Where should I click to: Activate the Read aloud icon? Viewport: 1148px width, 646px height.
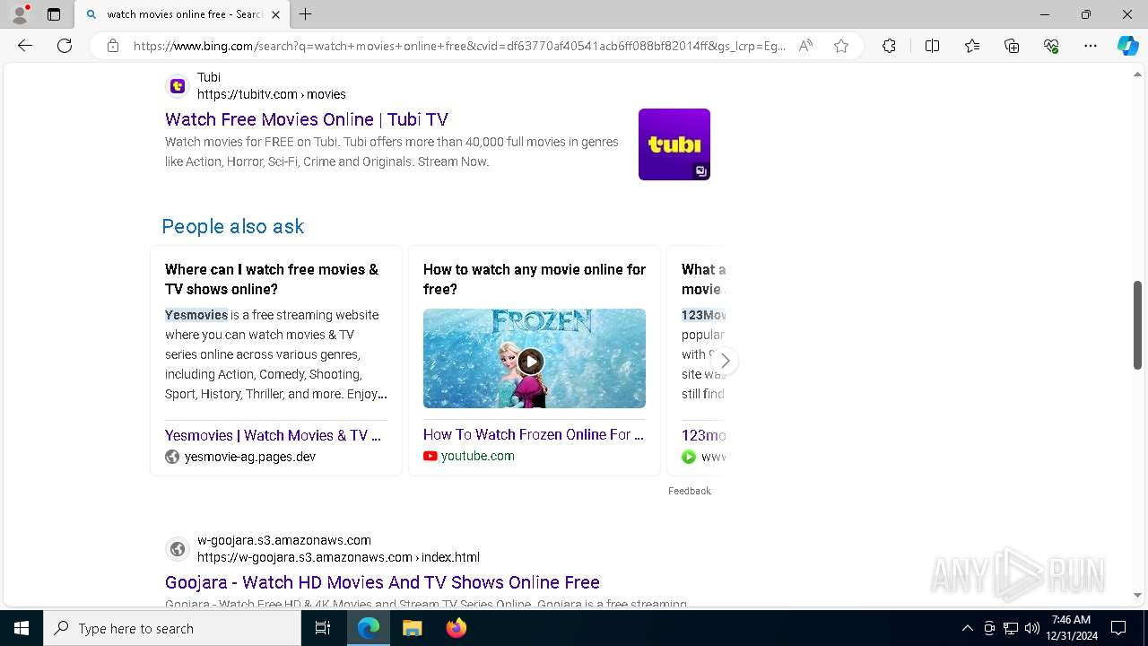tap(805, 46)
